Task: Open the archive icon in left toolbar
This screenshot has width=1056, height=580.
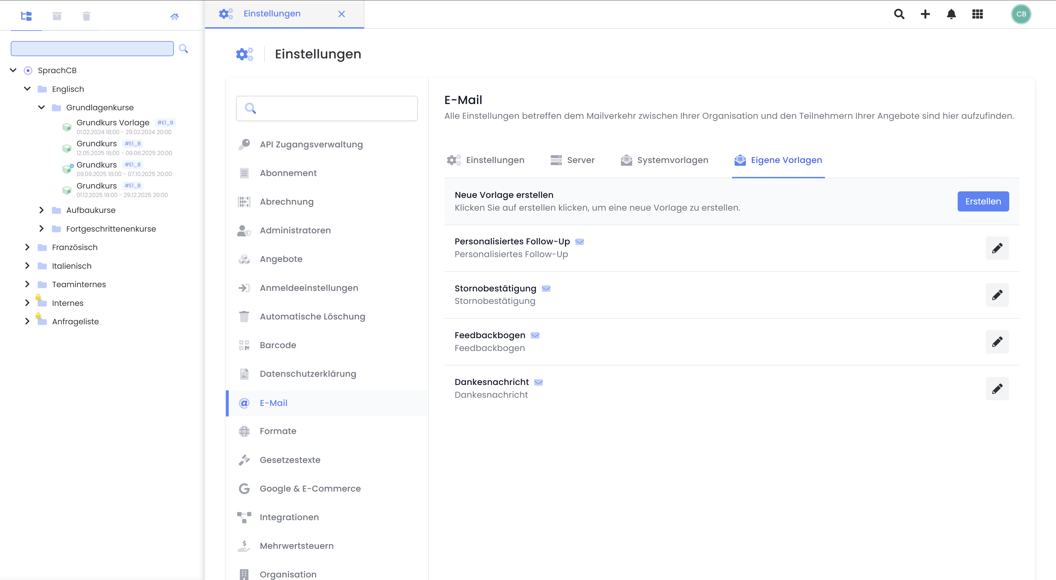Action: click(57, 16)
